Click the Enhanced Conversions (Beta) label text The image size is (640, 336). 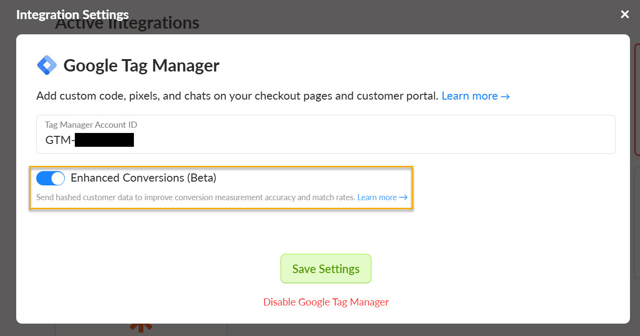[143, 178]
